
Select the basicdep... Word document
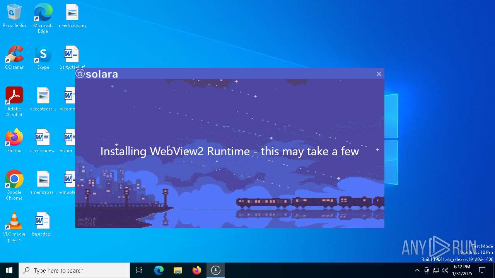coord(43,224)
